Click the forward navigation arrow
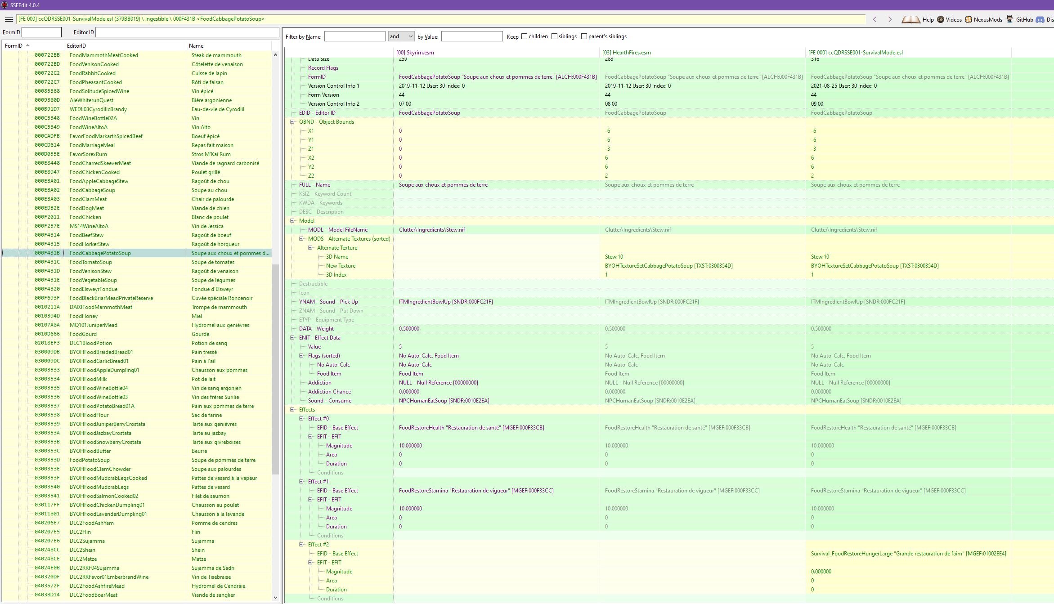This screenshot has width=1054, height=604. [890, 19]
